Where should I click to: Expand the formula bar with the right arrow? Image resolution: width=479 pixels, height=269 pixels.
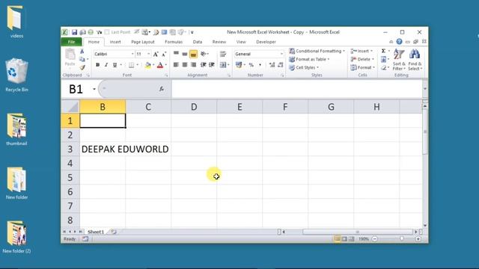coord(425,89)
